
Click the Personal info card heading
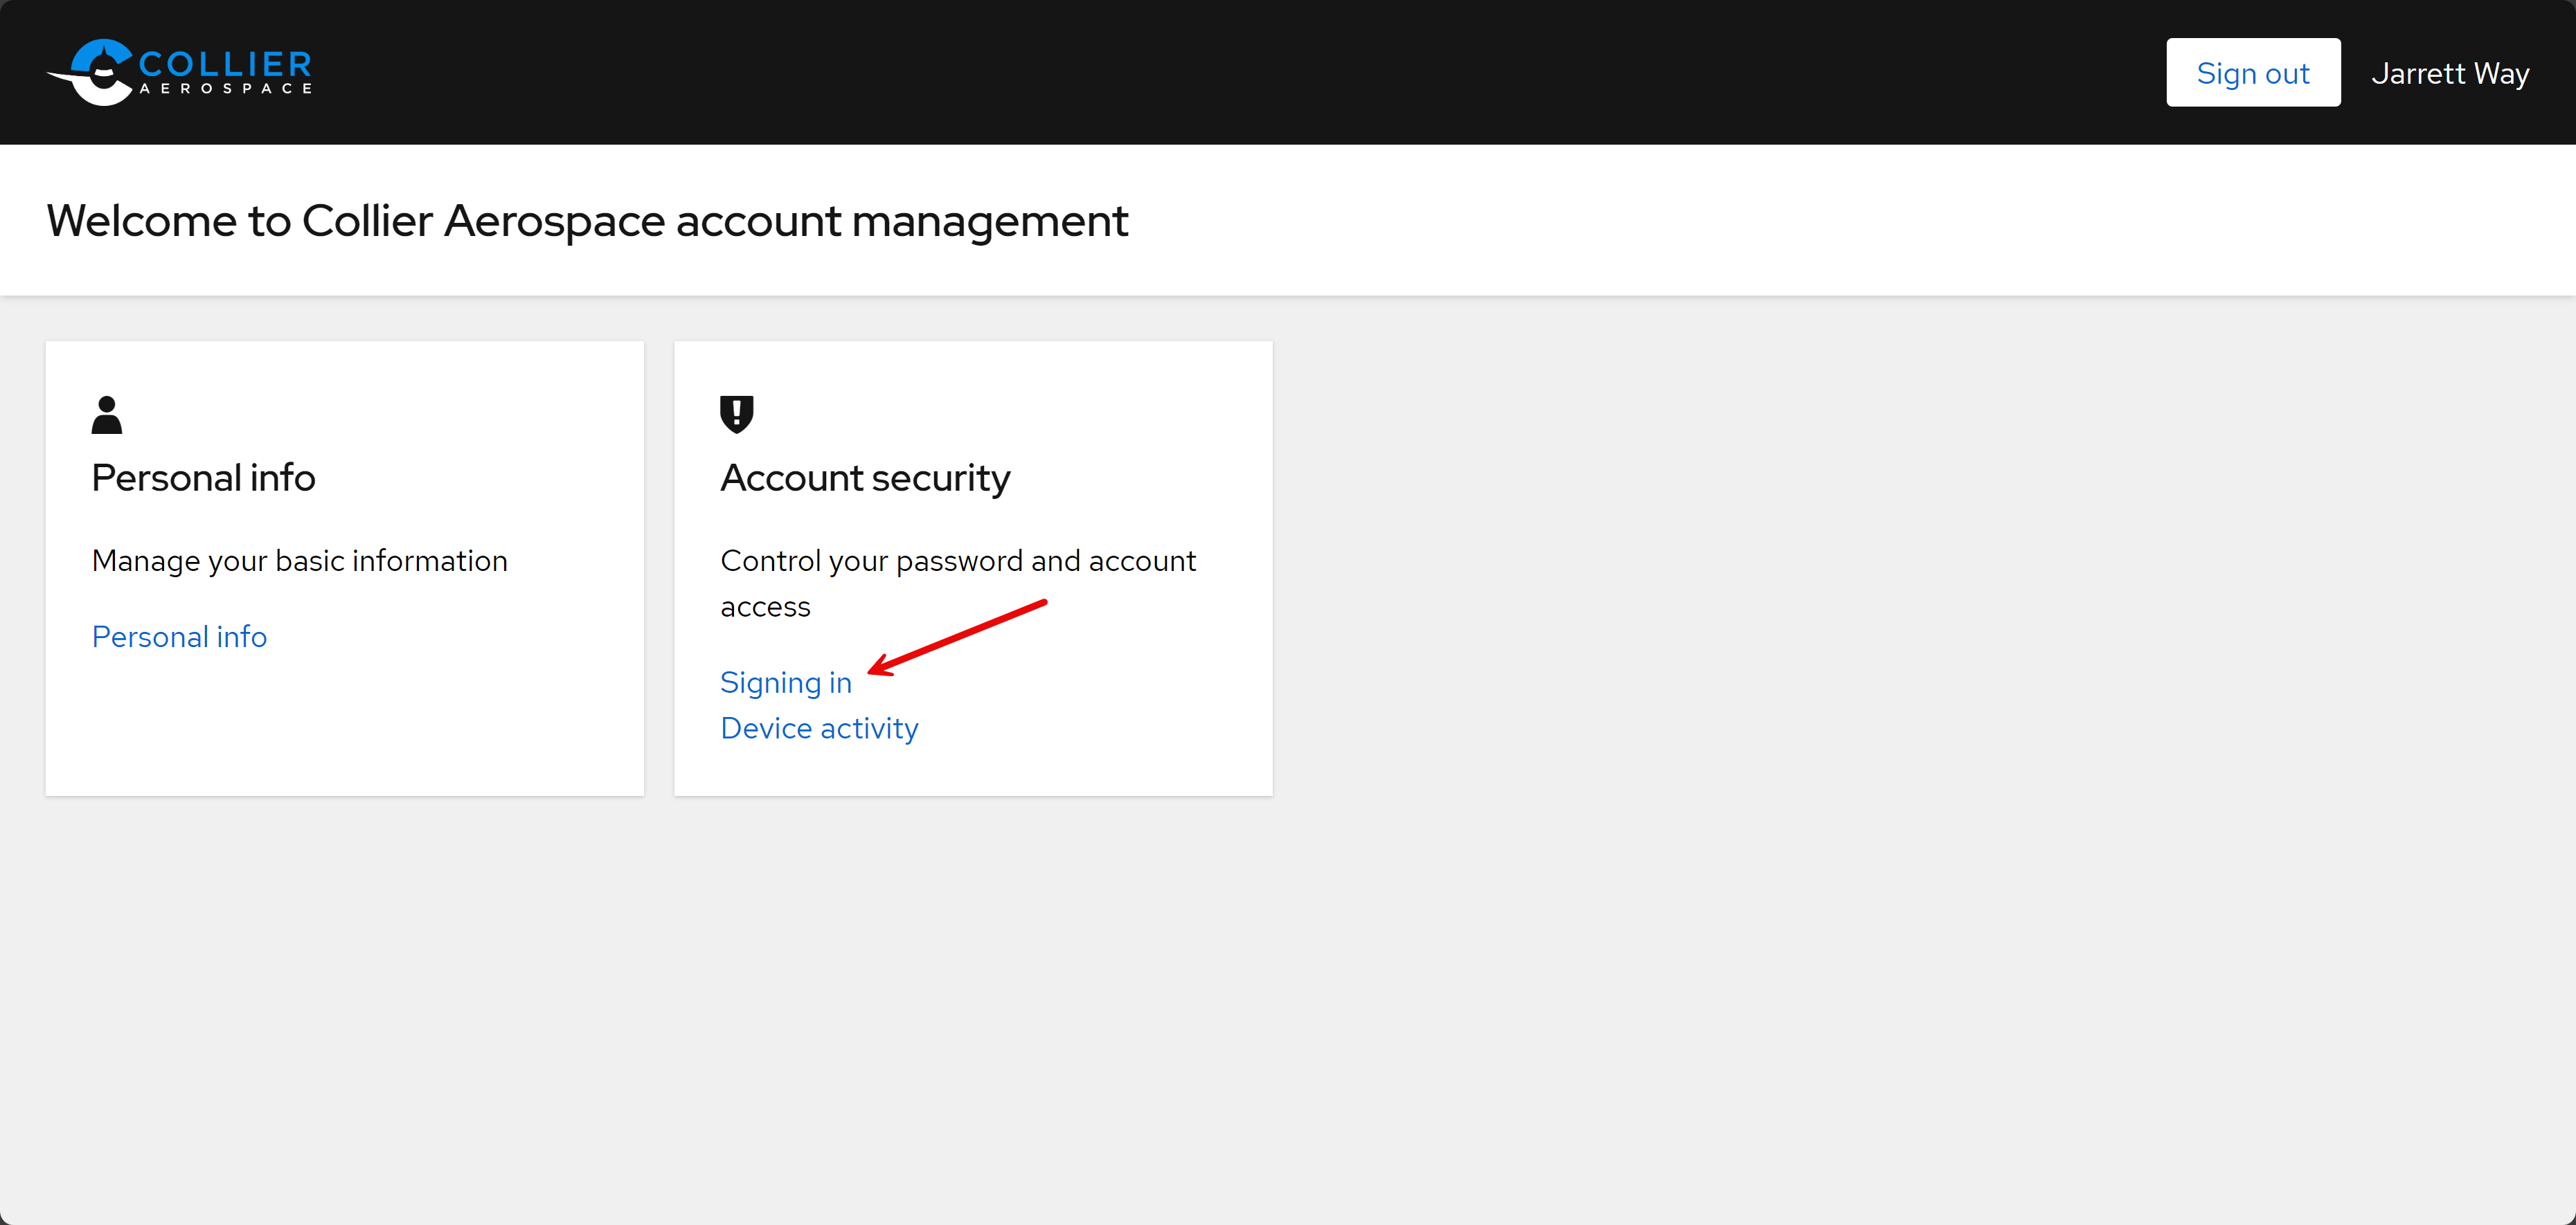204,478
